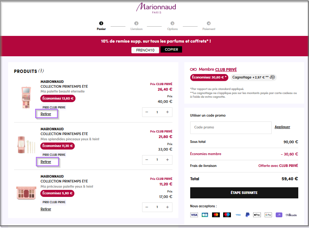
Task: Select the Apple Pay payment icon
Action: (257, 215)
